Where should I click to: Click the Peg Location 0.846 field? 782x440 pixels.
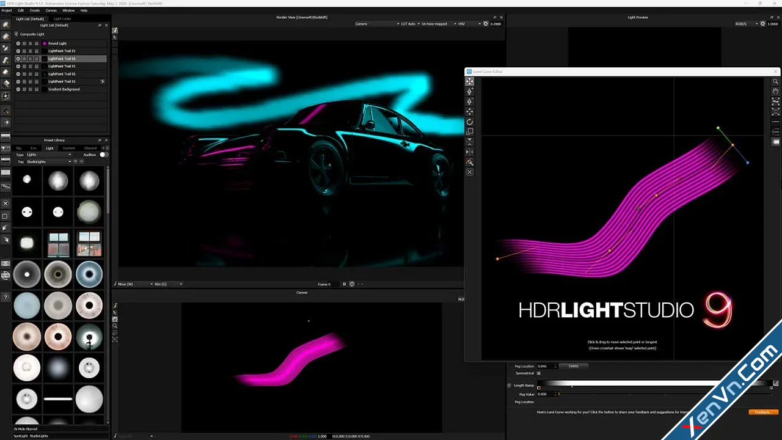coord(547,366)
